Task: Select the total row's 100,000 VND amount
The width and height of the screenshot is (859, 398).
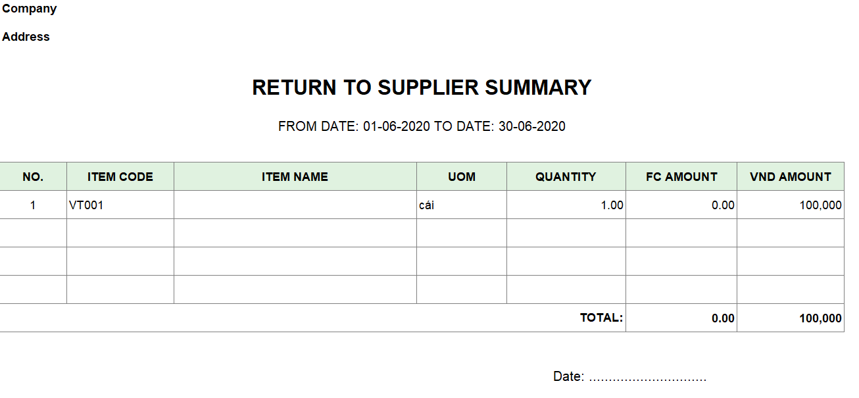Action: click(820, 318)
